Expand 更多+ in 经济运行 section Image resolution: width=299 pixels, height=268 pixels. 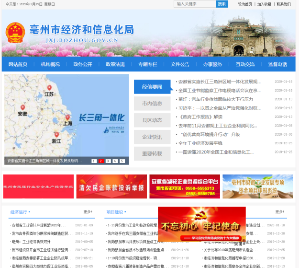coord(88,211)
